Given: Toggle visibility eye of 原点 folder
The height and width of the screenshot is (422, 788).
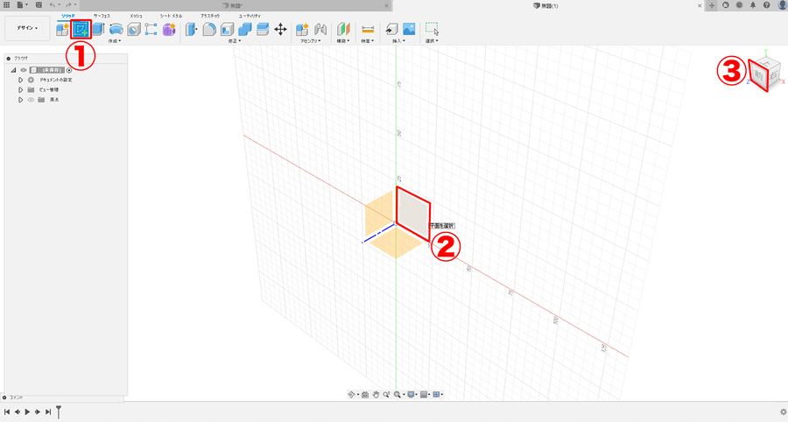Looking at the screenshot, I should point(31,100).
